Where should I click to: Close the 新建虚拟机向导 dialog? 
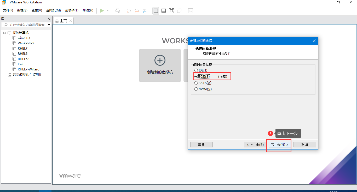[x=314, y=41]
